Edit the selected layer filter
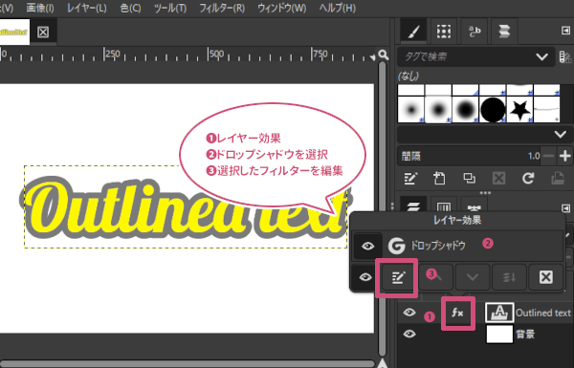Screen dimensions: 574x368 [x=398, y=277]
